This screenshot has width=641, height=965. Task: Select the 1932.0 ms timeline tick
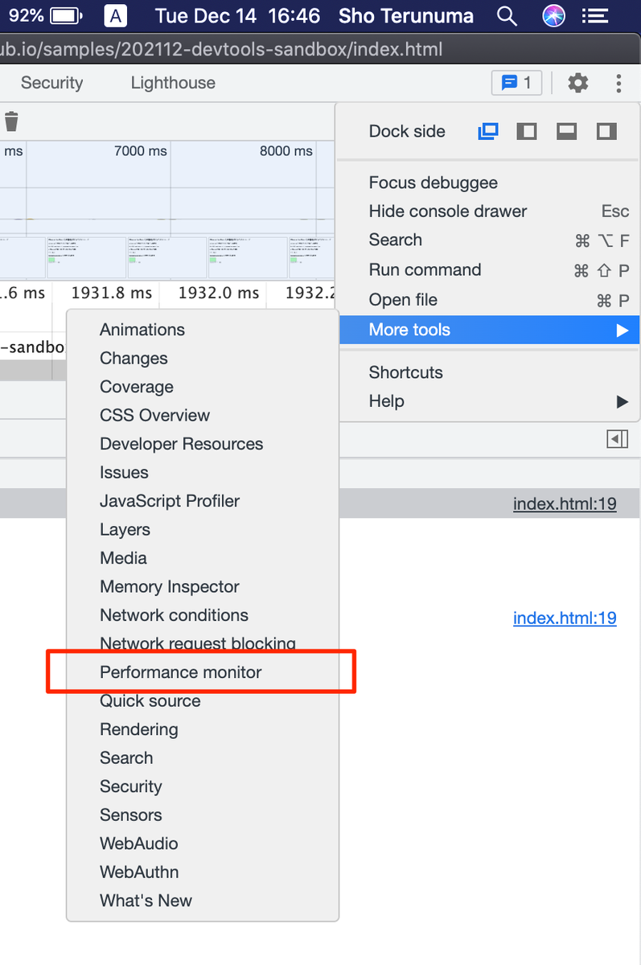[x=219, y=294]
